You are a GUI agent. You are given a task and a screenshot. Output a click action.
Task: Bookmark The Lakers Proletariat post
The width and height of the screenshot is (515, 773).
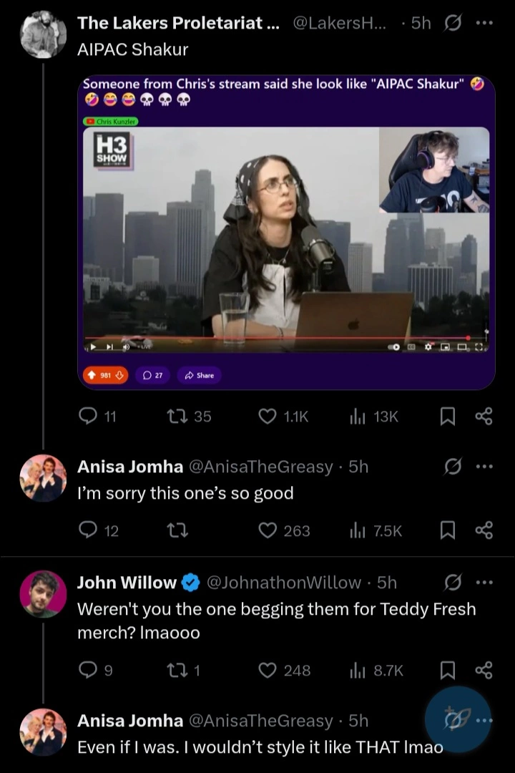pos(447,417)
